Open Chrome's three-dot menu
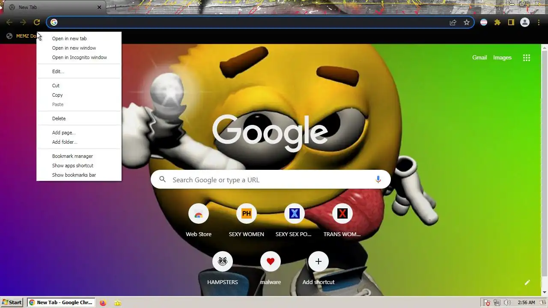Image resolution: width=548 pixels, height=308 pixels. pos(539,22)
